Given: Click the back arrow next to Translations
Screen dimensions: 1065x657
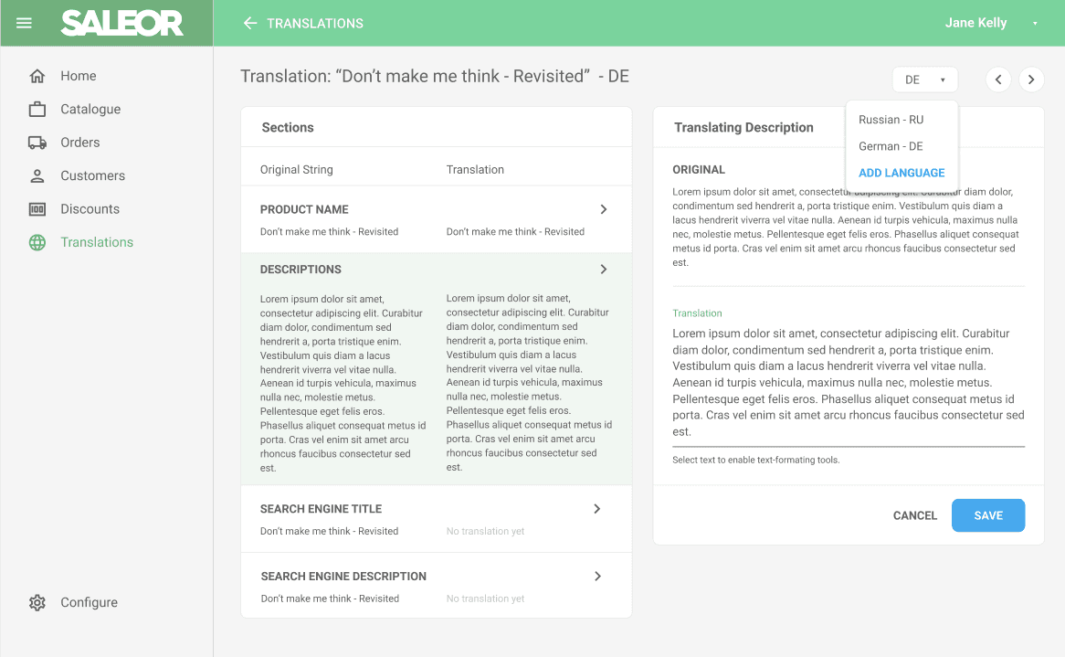Looking at the screenshot, I should pos(250,23).
